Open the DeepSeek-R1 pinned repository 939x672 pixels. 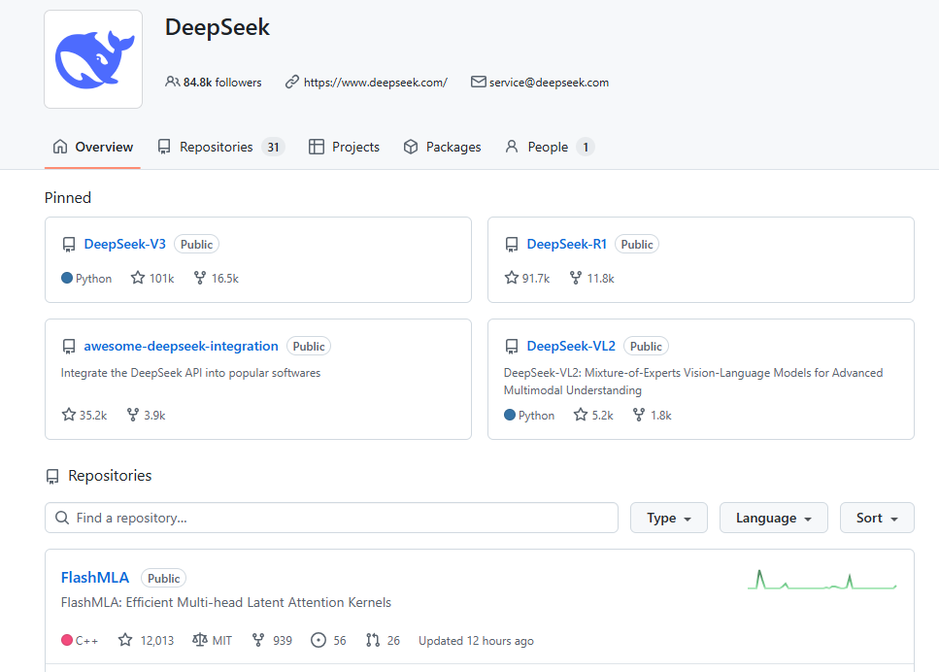(x=566, y=244)
